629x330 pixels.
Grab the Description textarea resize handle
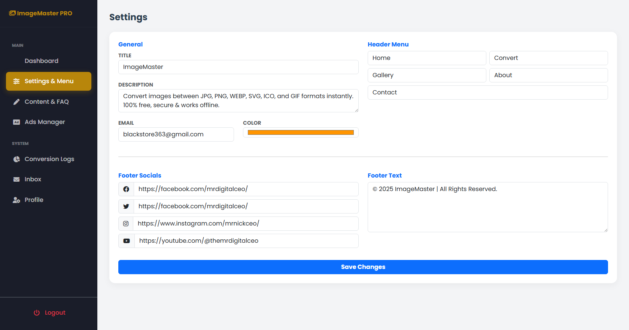356,110
